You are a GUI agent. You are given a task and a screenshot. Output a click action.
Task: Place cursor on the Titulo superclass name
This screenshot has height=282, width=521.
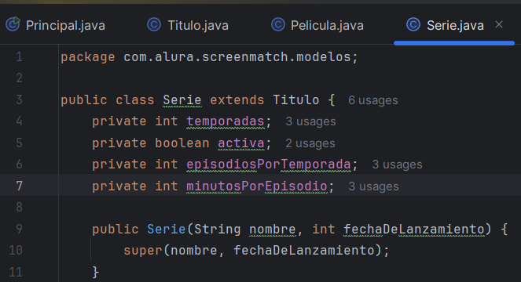point(295,99)
